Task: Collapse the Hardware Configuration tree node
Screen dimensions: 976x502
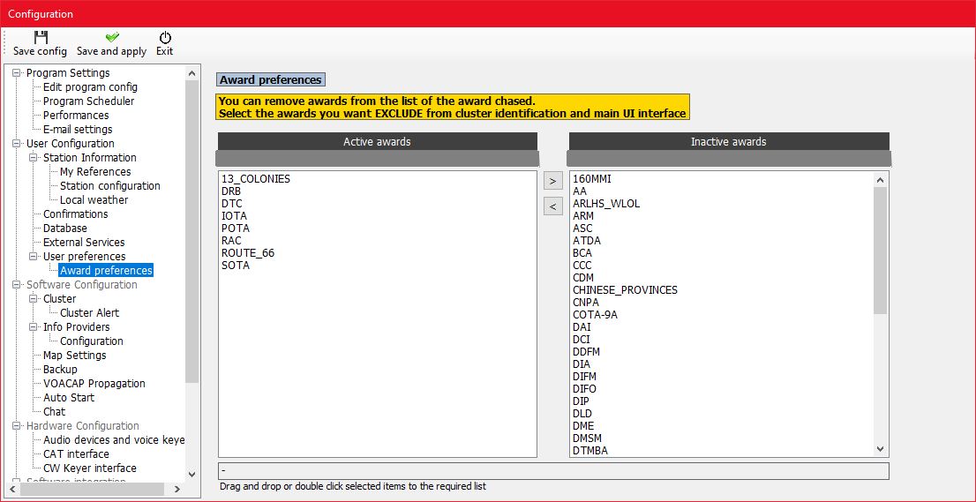Action: click(17, 426)
